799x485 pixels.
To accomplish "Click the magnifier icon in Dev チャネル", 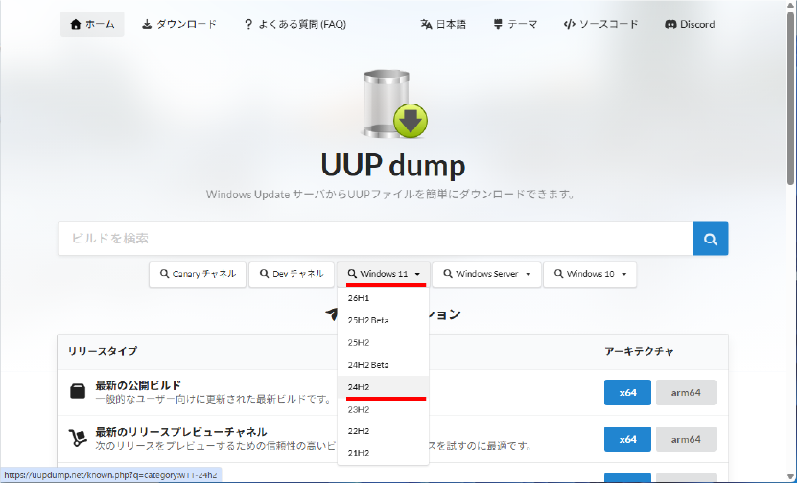I will tap(264, 274).
